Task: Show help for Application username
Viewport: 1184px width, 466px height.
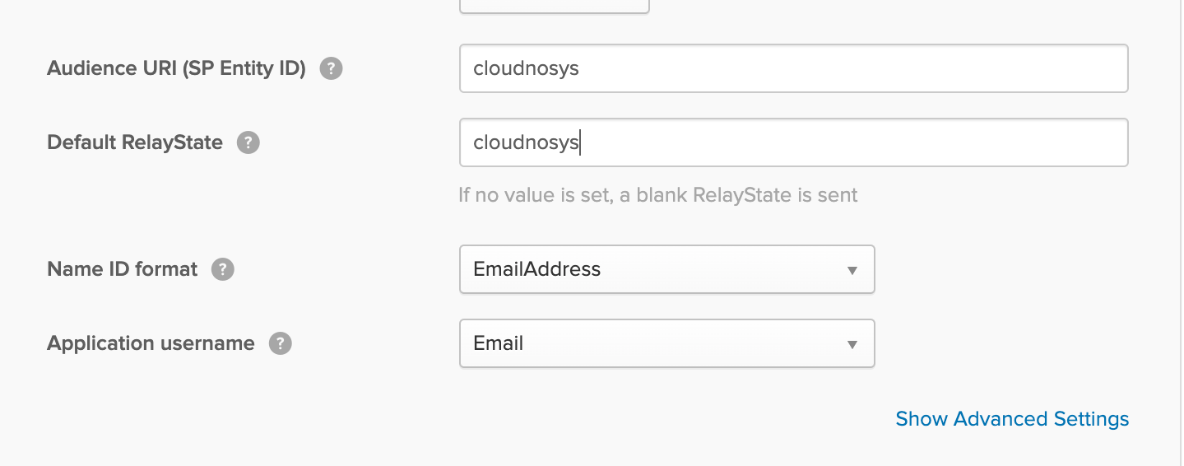Action: pyautogui.click(x=281, y=343)
